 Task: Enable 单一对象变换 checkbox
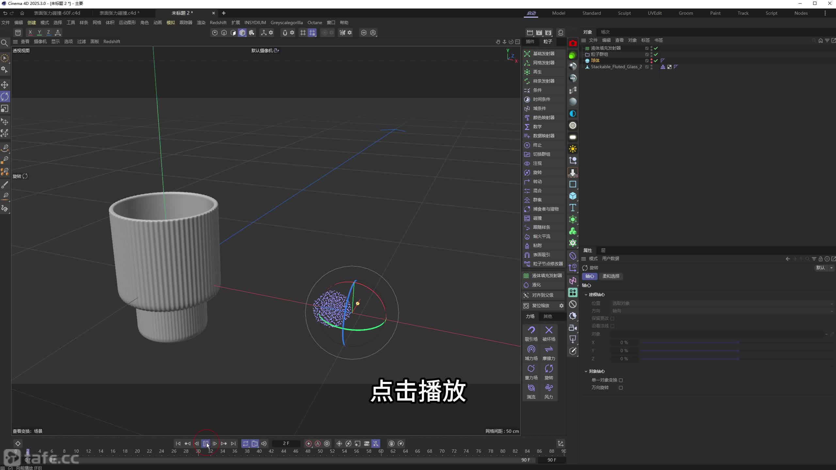click(621, 380)
